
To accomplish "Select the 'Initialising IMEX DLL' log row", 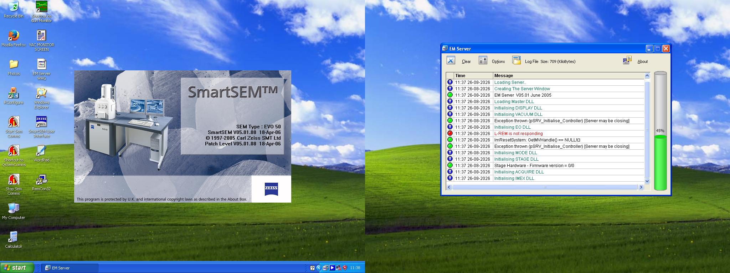I will (545, 178).
